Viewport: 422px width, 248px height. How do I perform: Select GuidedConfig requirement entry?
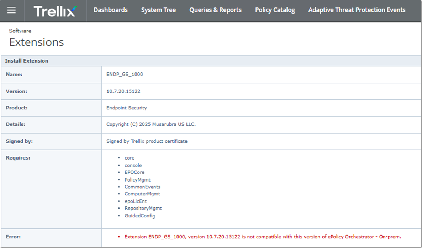[x=140, y=216]
